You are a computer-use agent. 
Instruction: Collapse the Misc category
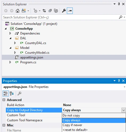(4, 125)
